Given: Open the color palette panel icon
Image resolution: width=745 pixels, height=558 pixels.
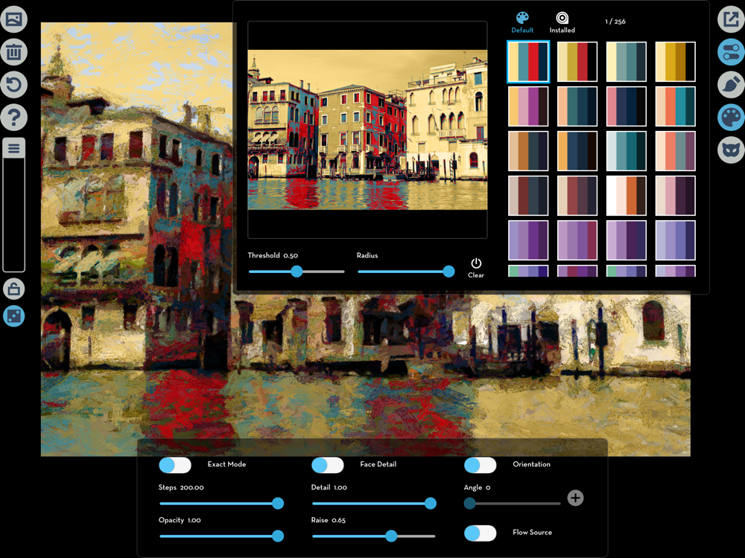Looking at the screenshot, I should [731, 118].
